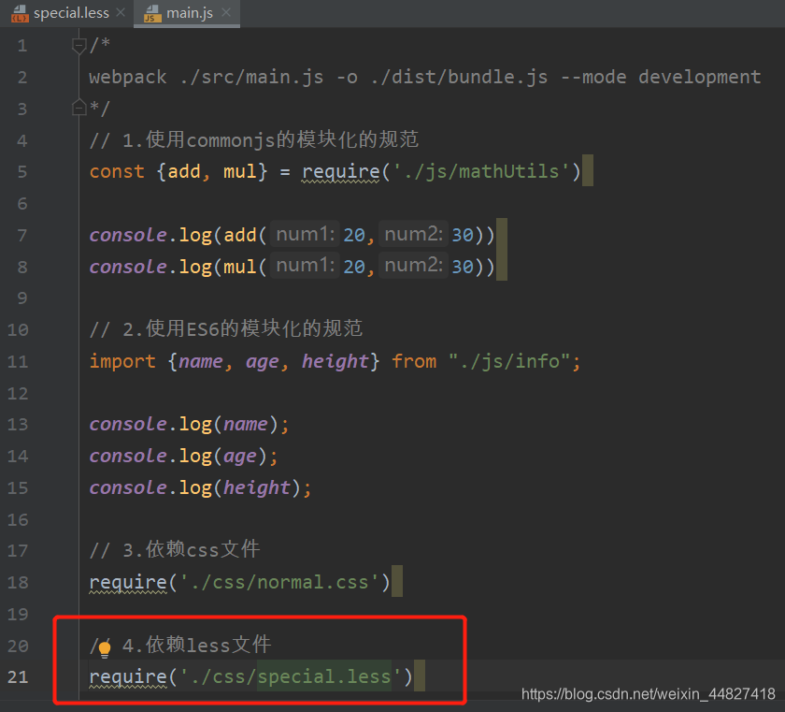Click the 'from' keyword on line 11
The height and width of the screenshot is (712, 785).
[414, 361]
